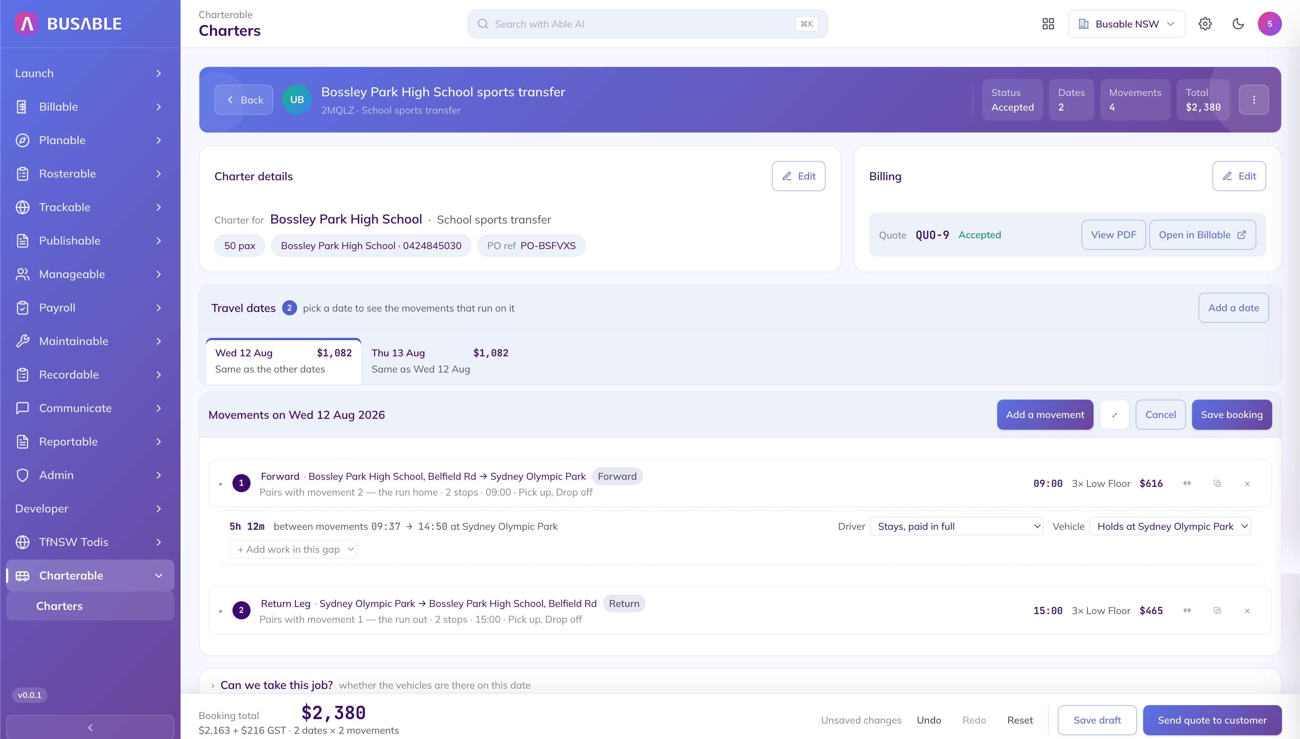The width and height of the screenshot is (1300, 739).
Task: Click the Reportable file icon
Action: (22, 442)
